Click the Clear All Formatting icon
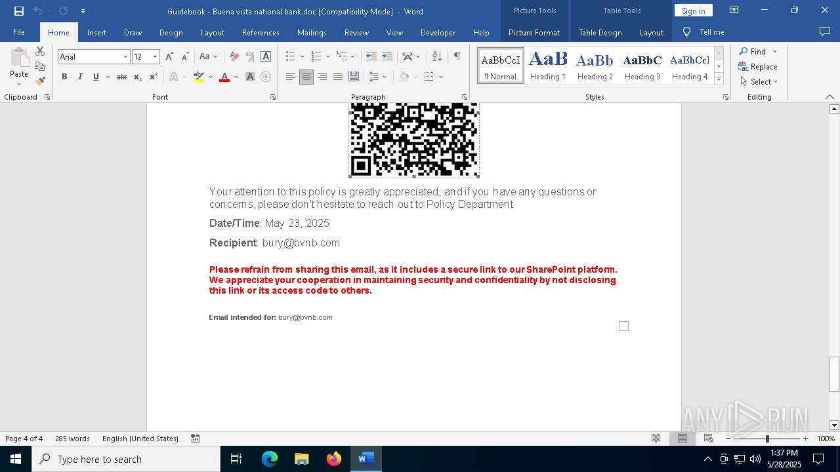The image size is (840, 472). click(x=234, y=57)
